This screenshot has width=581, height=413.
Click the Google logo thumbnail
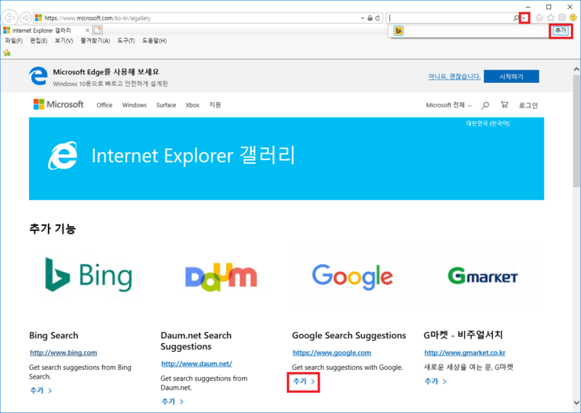pyautogui.click(x=352, y=276)
